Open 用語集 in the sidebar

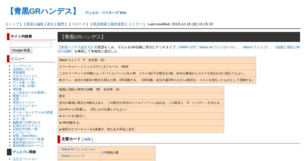tap(17, 89)
